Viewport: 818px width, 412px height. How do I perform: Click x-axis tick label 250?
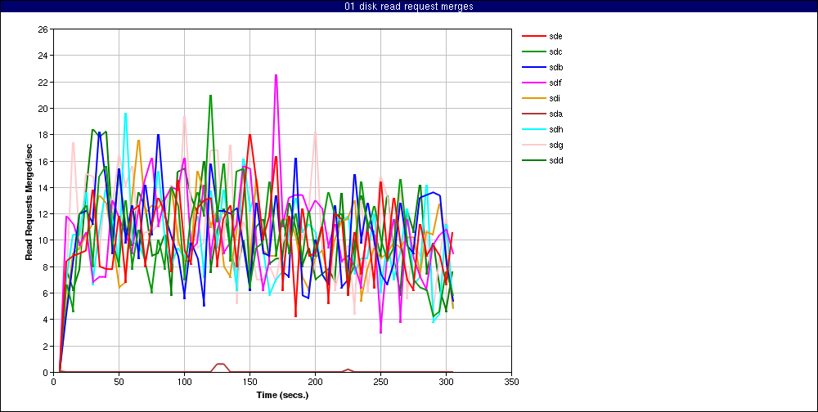(x=381, y=382)
